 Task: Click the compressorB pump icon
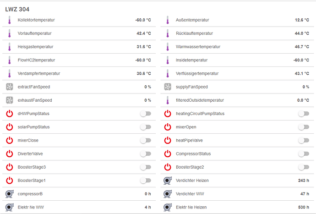pos(9,194)
